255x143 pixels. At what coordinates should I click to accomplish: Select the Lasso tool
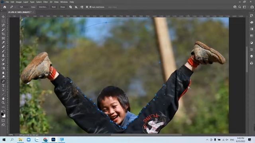(x=3, y=25)
